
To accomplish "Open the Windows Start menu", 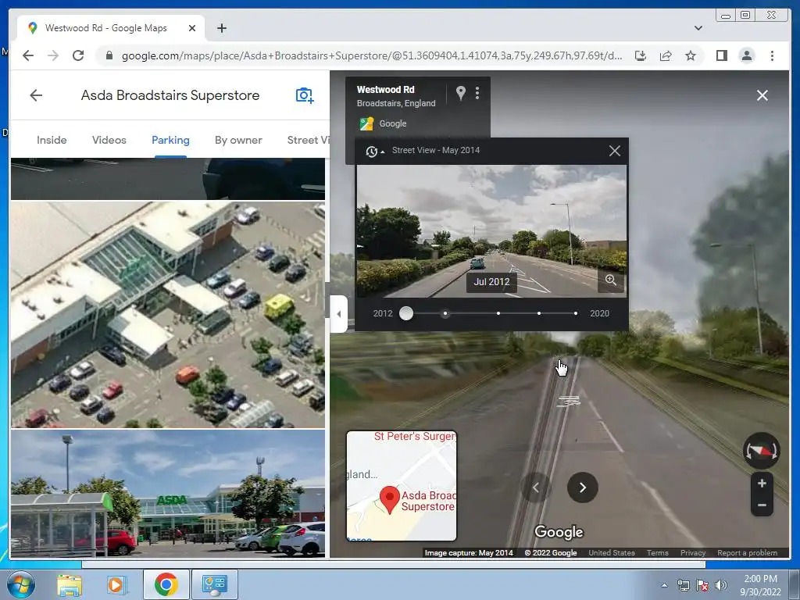I will coord(20,584).
